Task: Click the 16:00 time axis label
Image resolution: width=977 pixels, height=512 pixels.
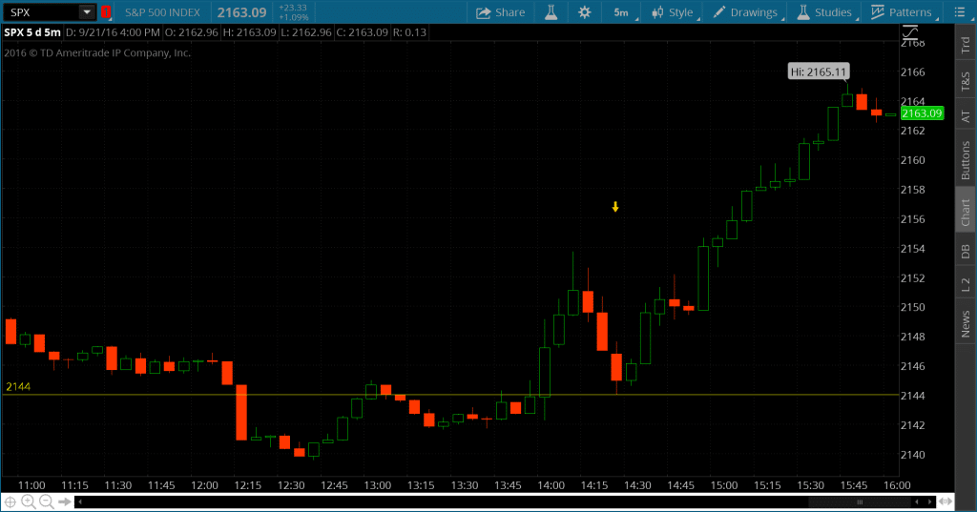Action: pyautogui.click(x=897, y=485)
